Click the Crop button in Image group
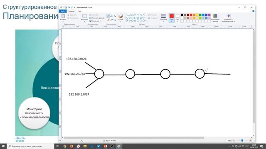 [94, 15]
